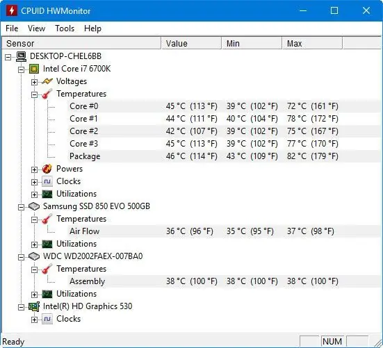This screenshot has height=348, width=383.
Task: Open the View menu
Action: [x=36, y=28]
